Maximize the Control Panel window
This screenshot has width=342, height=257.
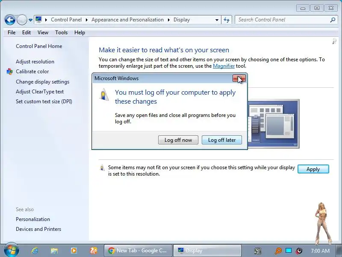(x=317, y=8)
